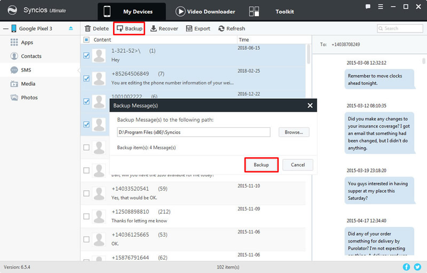Click the backup path input field
Image resolution: width=427 pixels, height=273 pixels.
(194, 132)
